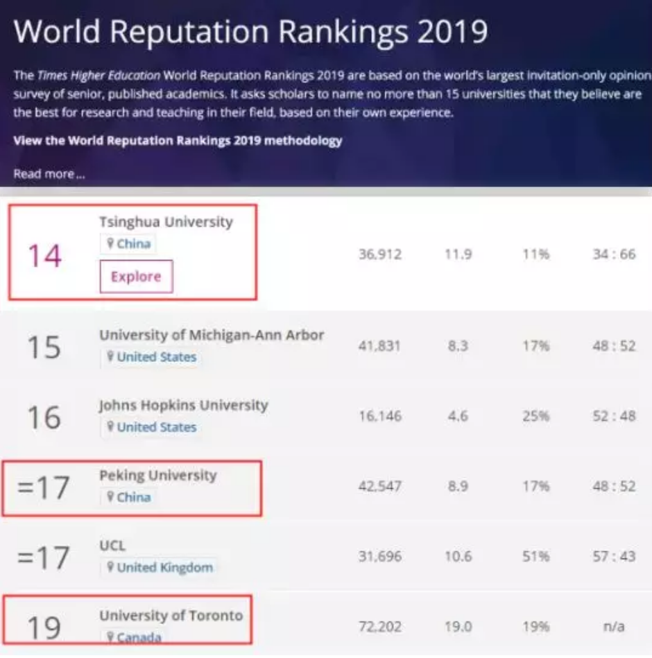
Task: Click the China location link under Tsinghua University
Action: [129, 243]
